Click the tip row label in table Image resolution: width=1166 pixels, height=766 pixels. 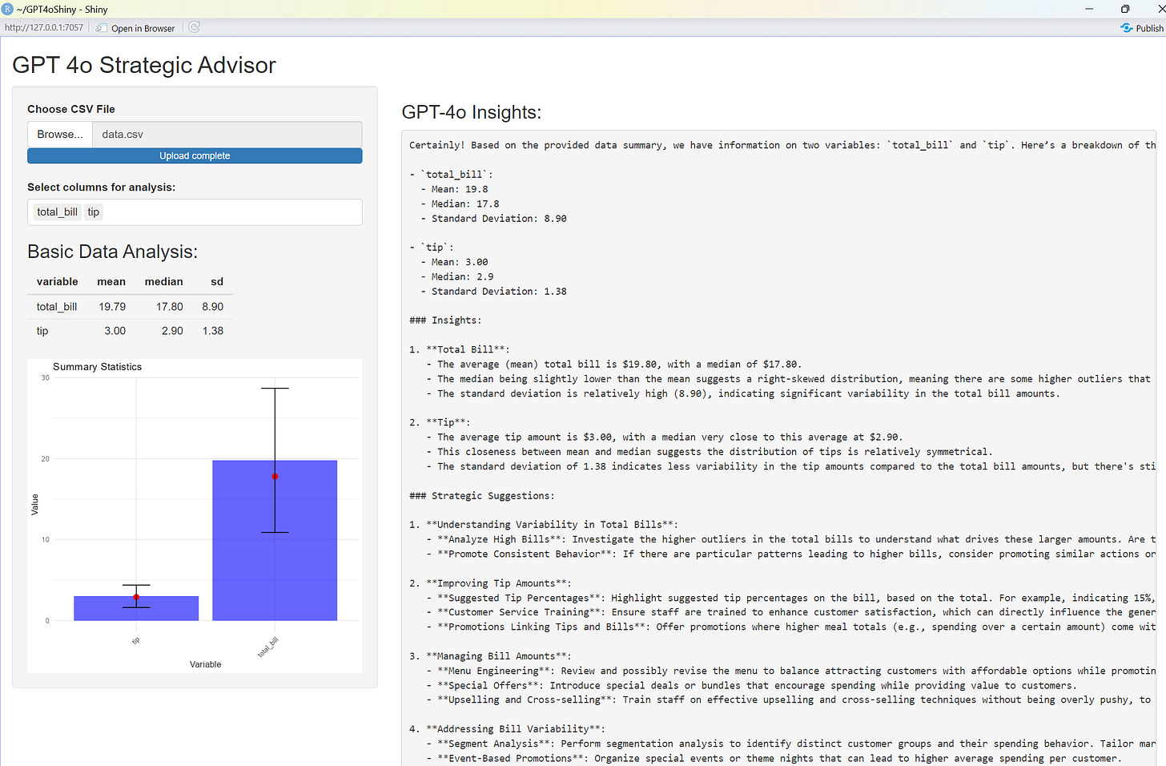(x=42, y=331)
